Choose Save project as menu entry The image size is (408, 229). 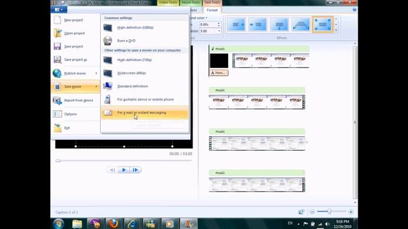pos(76,59)
